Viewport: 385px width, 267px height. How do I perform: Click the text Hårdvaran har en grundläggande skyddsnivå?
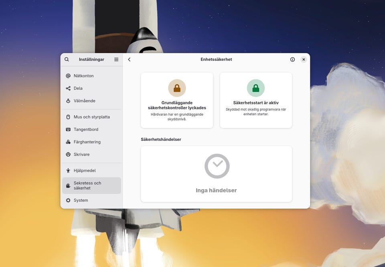pos(177,117)
